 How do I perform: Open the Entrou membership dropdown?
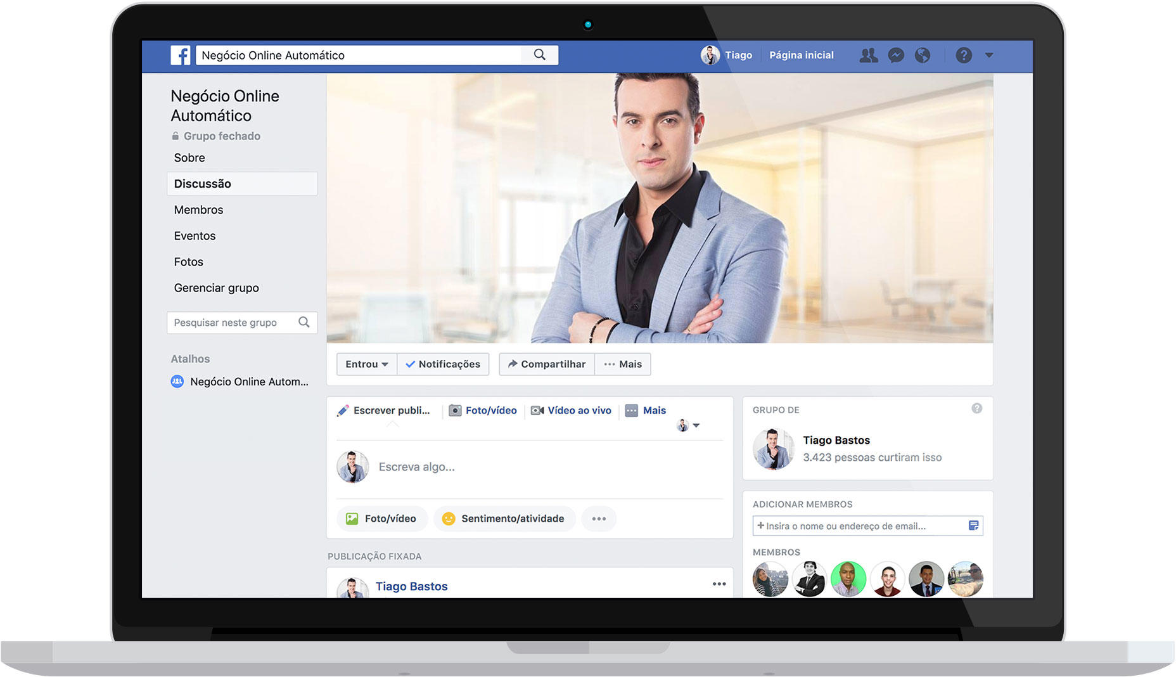coord(366,364)
